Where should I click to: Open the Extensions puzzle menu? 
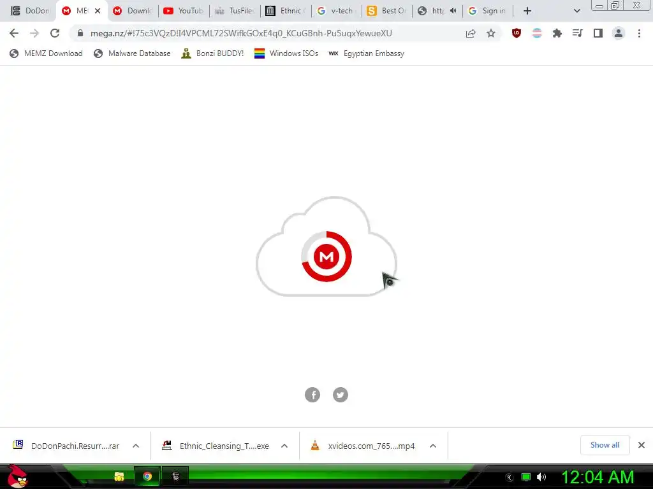pyautogui.click(x=557, y=33)
